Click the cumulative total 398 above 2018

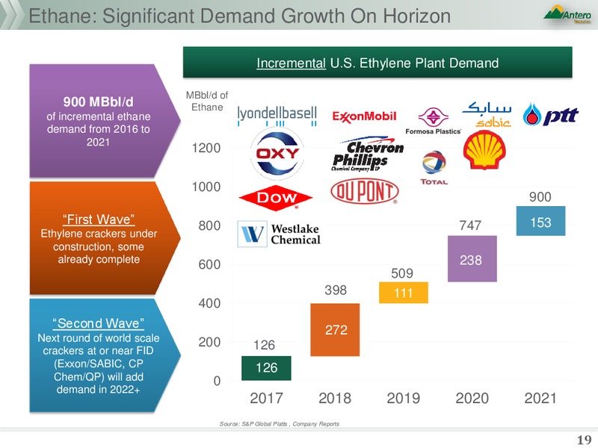pos(336,290)
